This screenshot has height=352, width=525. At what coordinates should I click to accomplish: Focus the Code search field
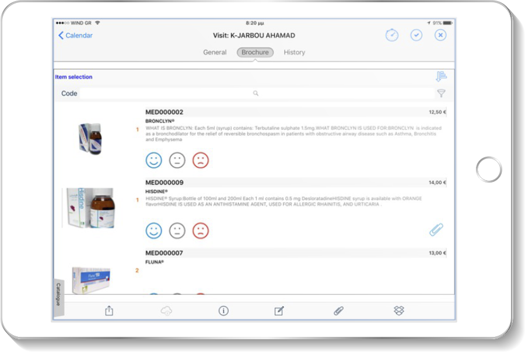(257, 93)
